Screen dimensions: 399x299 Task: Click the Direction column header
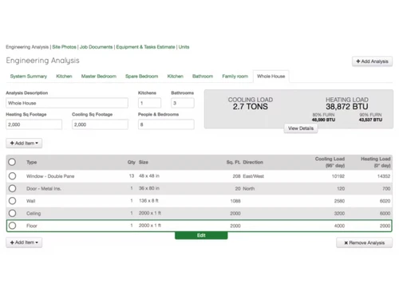[x=253, y=162]
